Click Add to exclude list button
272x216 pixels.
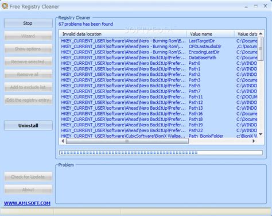coord(28,87)
